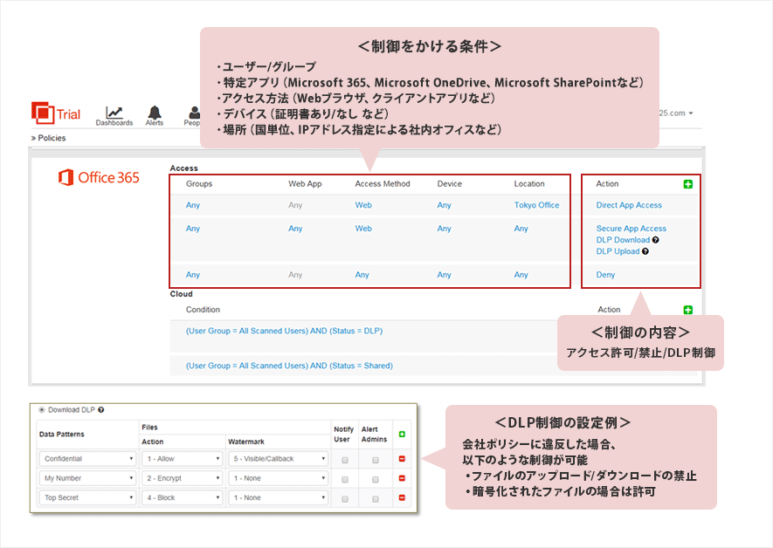
Task: Open help icon beside Download DLP title
Action: coord(101,409)
